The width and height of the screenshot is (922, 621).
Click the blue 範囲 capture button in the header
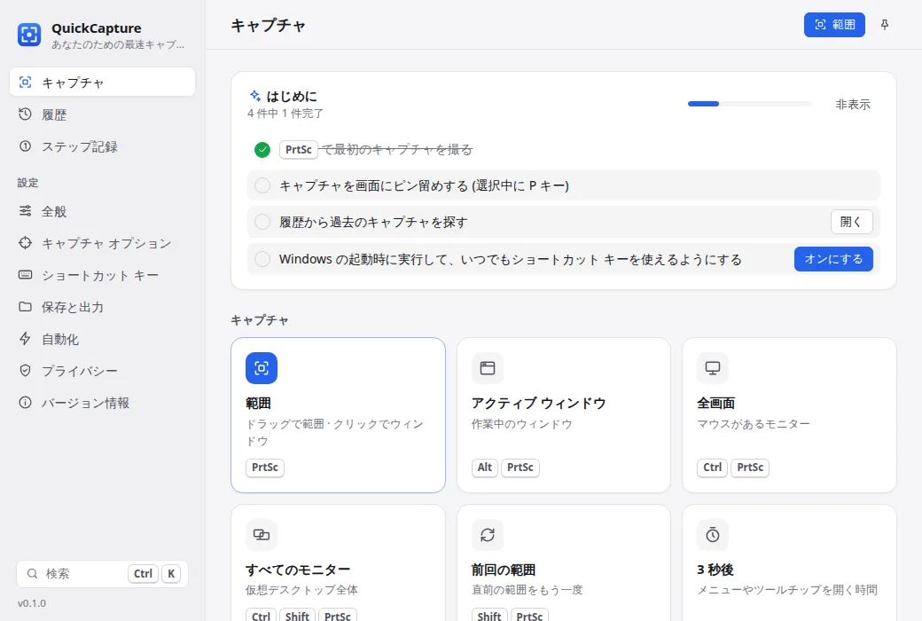point(834,25)
